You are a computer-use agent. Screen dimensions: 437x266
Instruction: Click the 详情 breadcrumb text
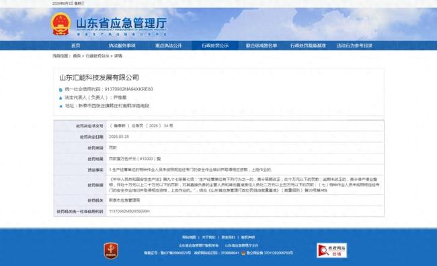click(x=118, y=56)
